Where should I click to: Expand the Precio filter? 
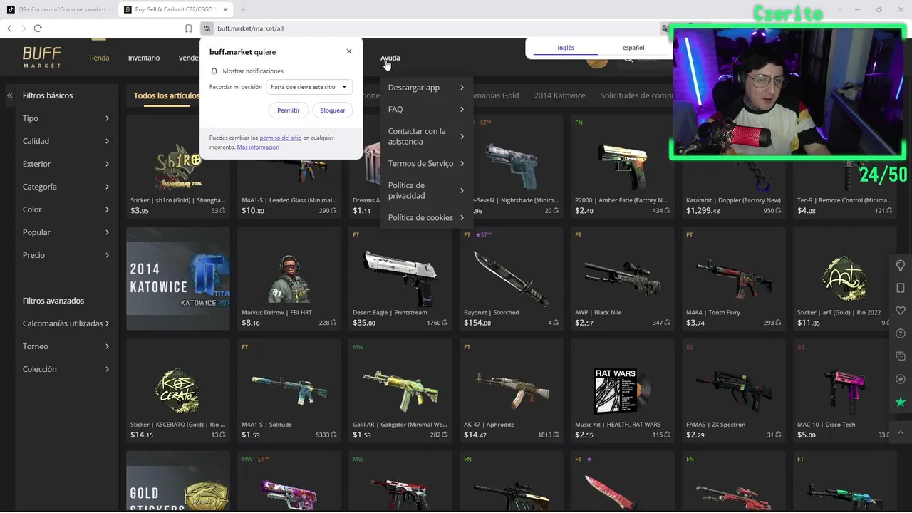coord(66,255)
